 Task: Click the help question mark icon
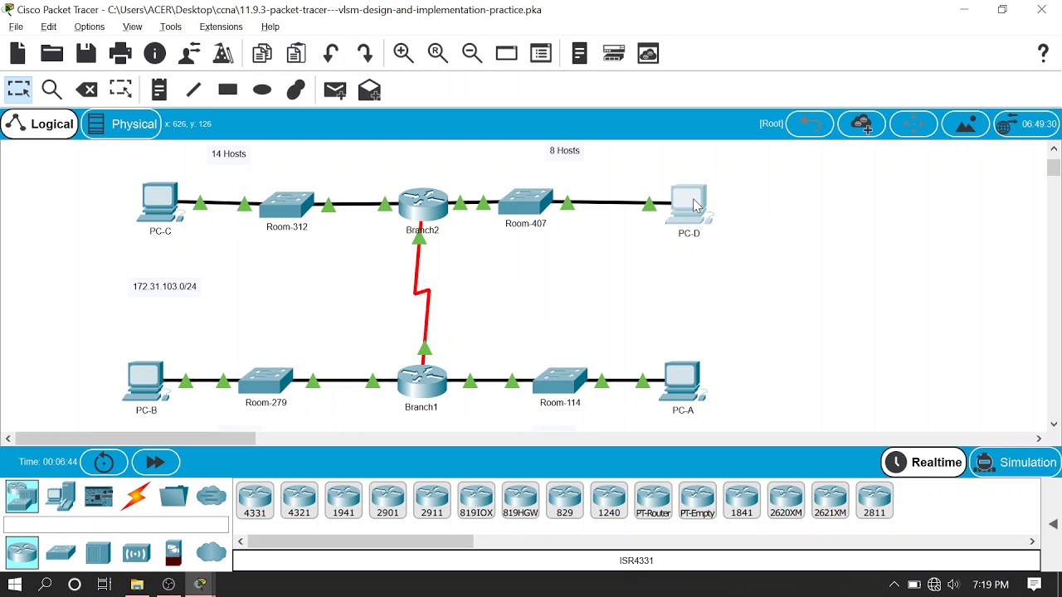[1043, 54]
